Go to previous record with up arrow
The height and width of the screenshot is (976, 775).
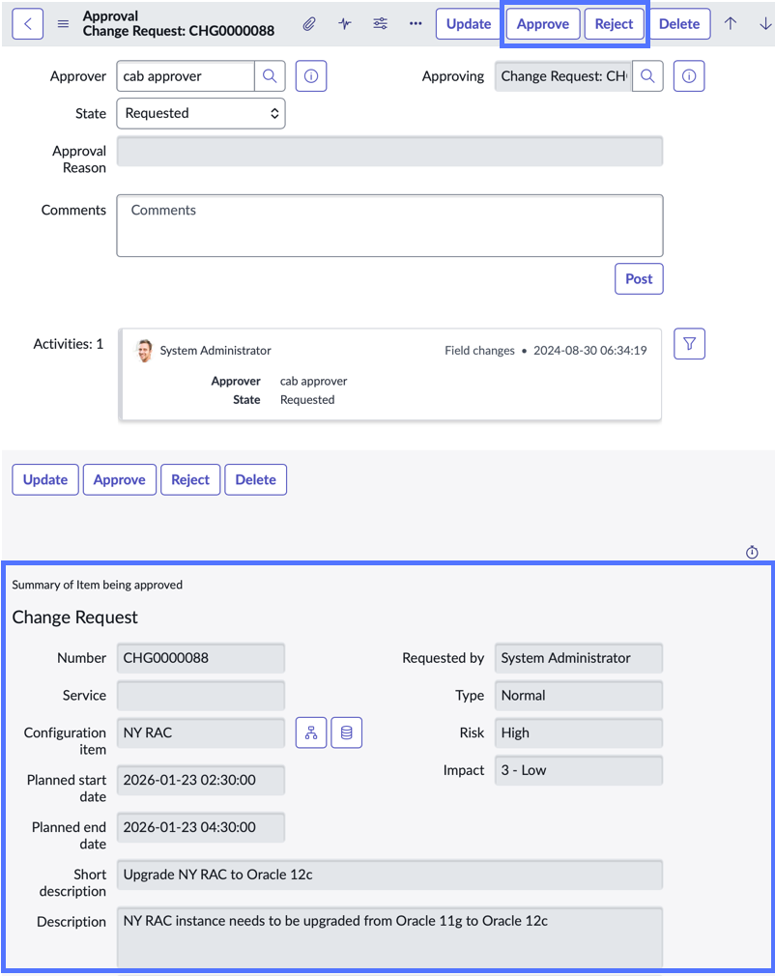pyautogui.click(x=731, y=24)
